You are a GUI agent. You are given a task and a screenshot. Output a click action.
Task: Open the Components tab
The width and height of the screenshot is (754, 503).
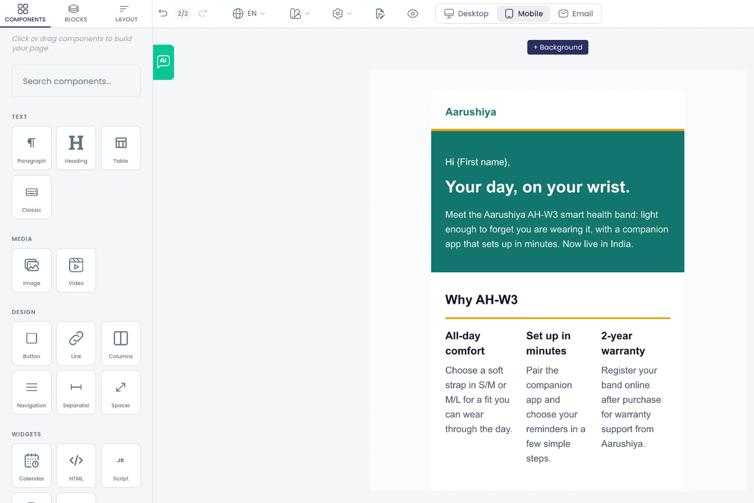tap(25, 14)
